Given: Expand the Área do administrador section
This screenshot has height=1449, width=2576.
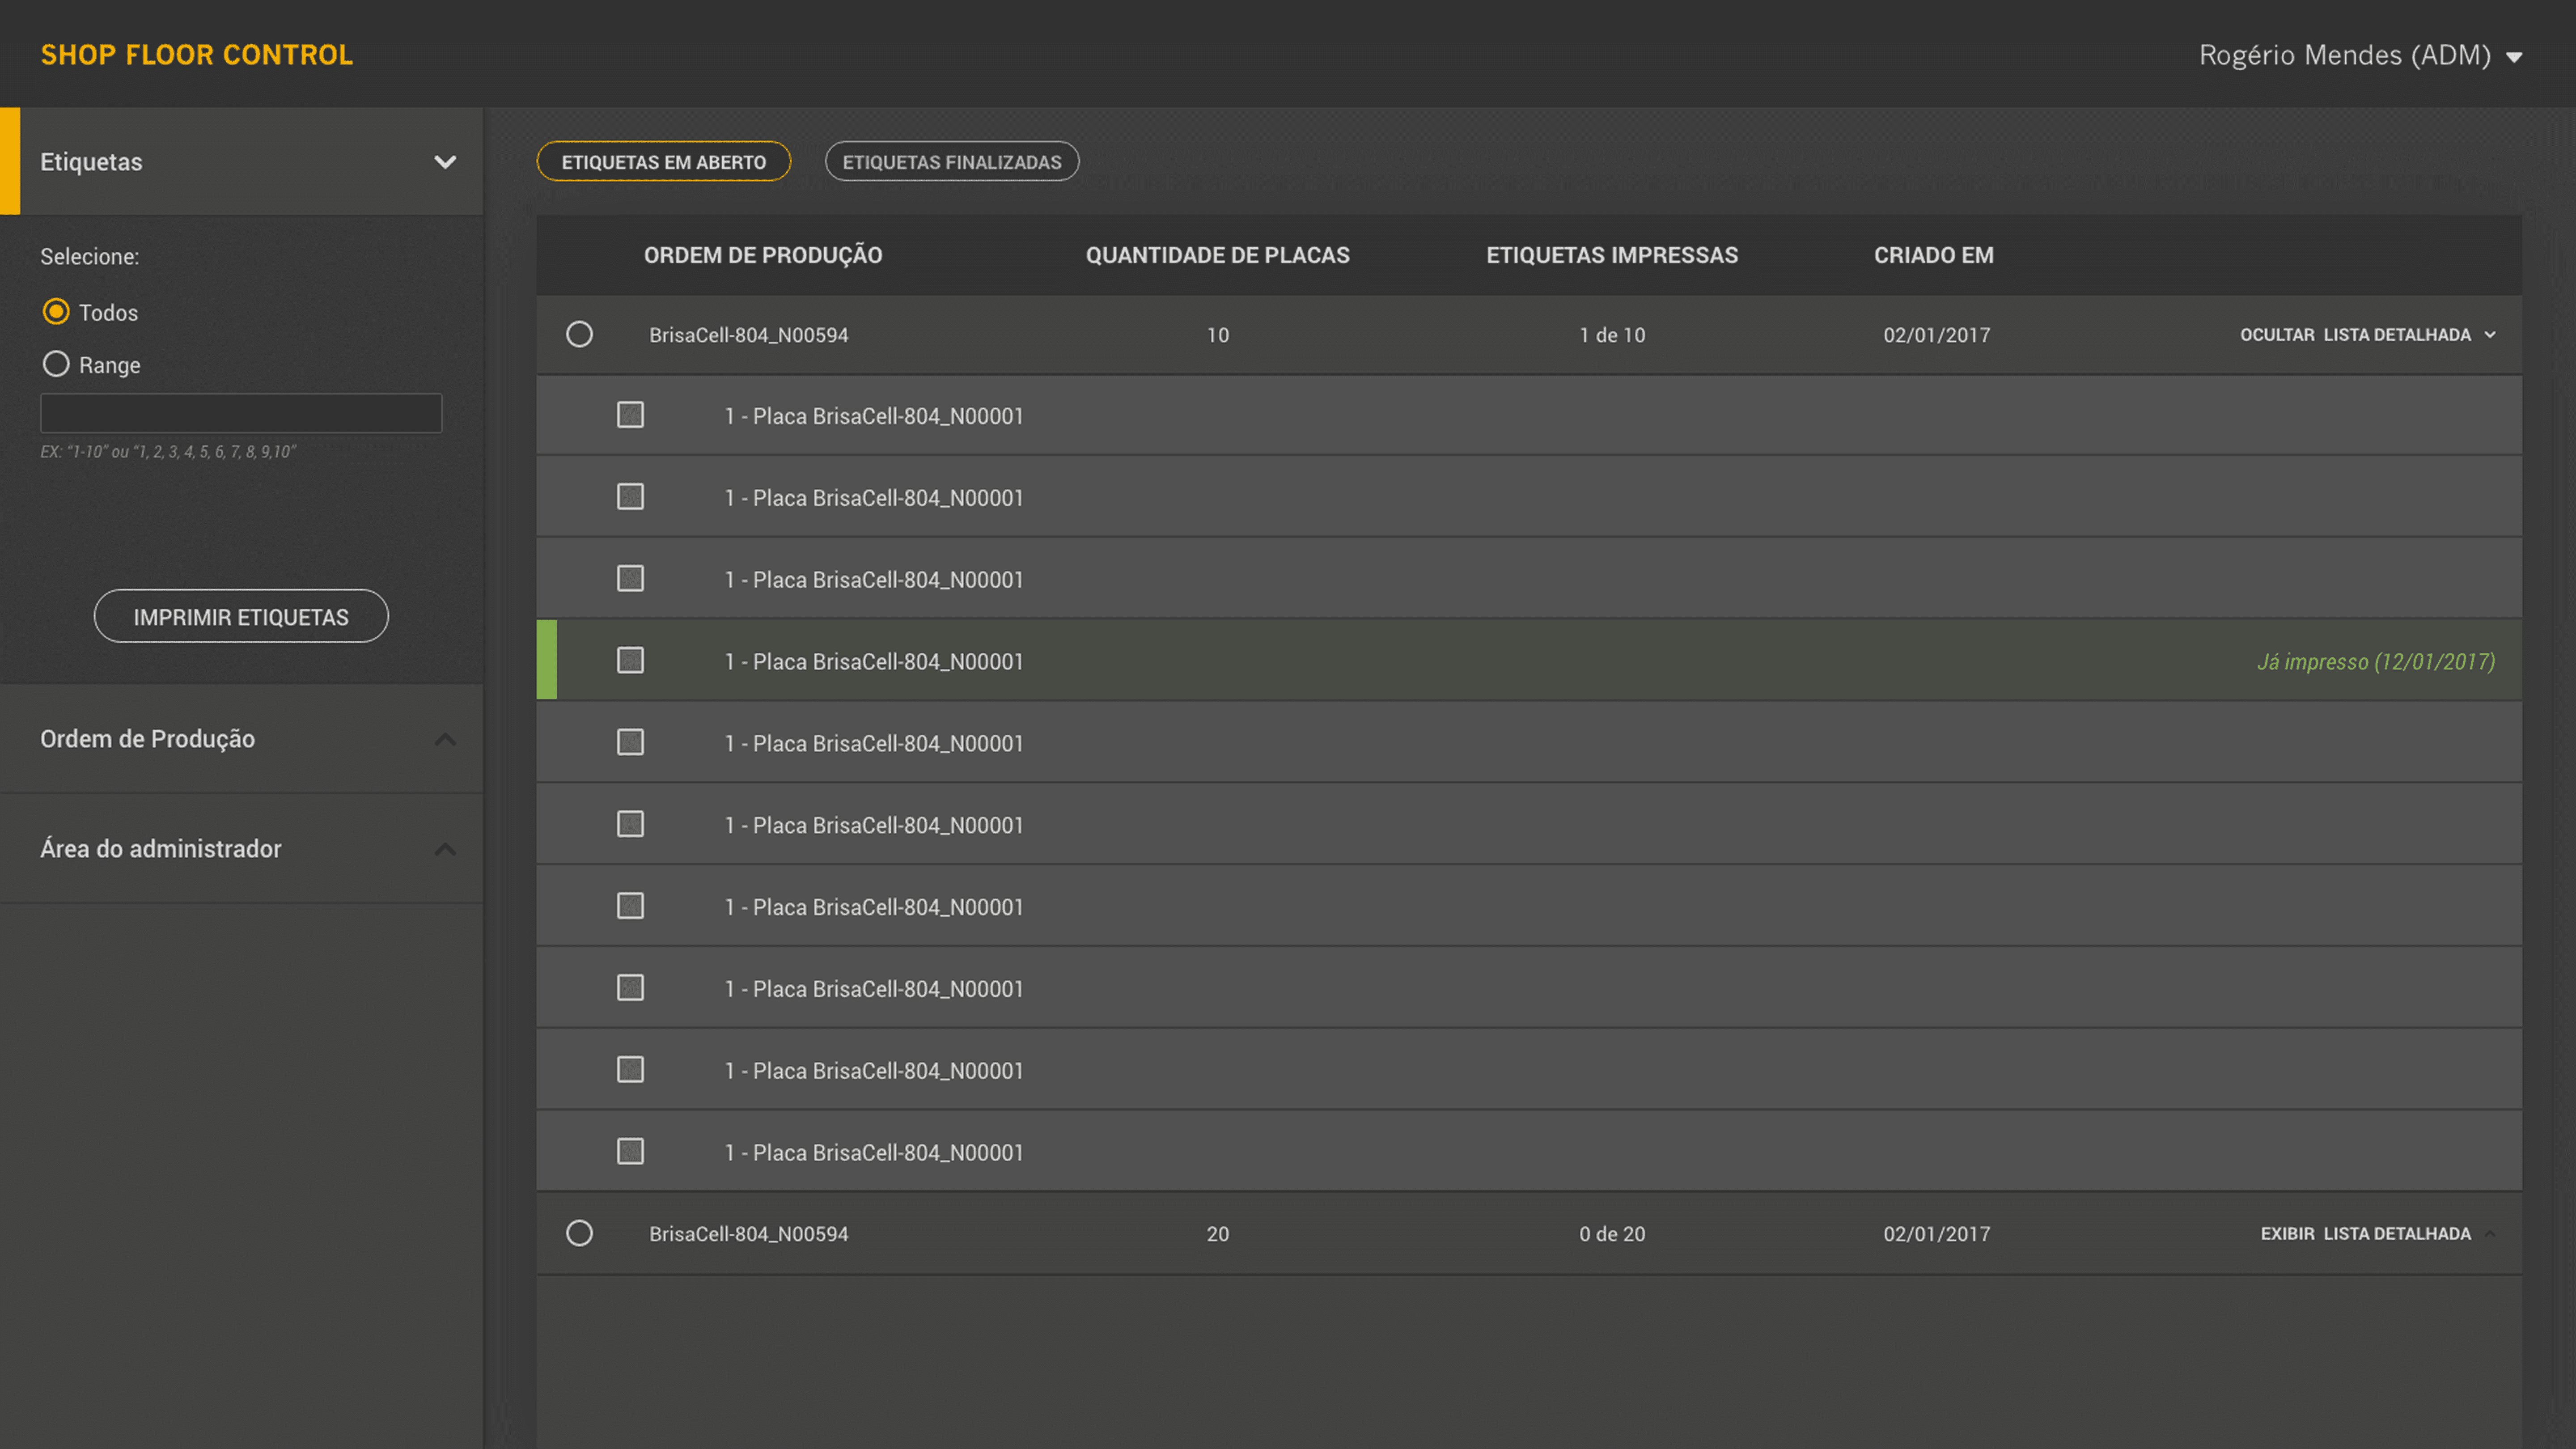Looking at the screenshot, I should click(445, 849).
